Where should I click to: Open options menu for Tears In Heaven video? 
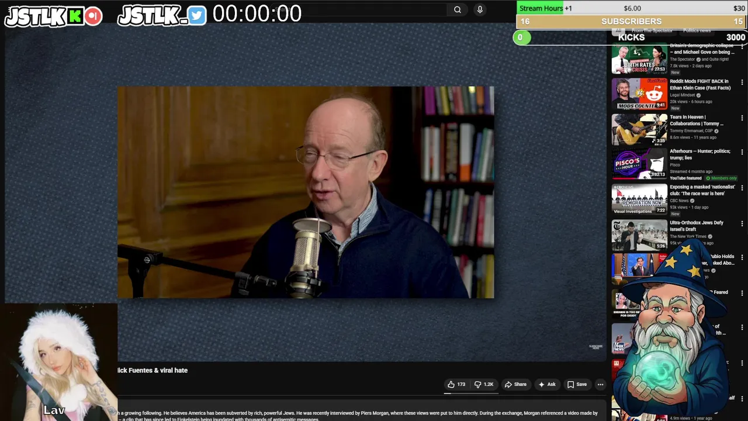click(x=742, y=118)
